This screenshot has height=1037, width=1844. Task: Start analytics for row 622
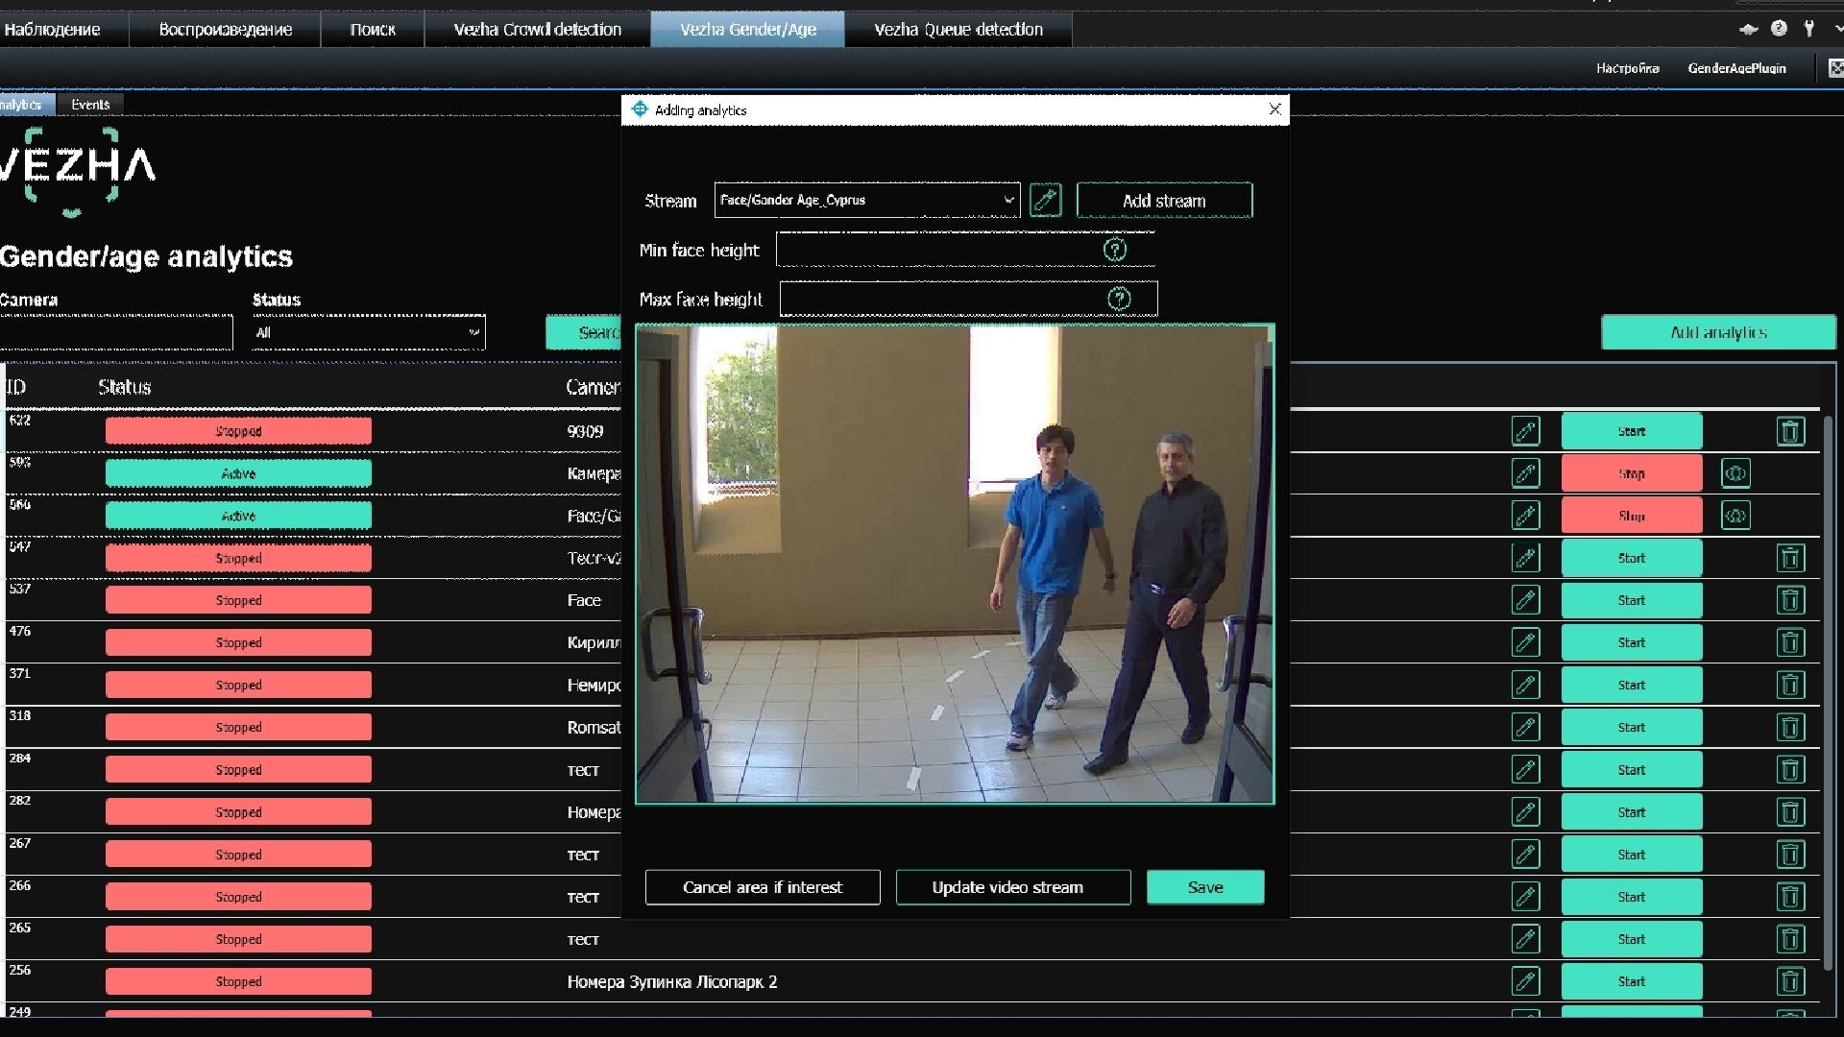click(1632, 431)
